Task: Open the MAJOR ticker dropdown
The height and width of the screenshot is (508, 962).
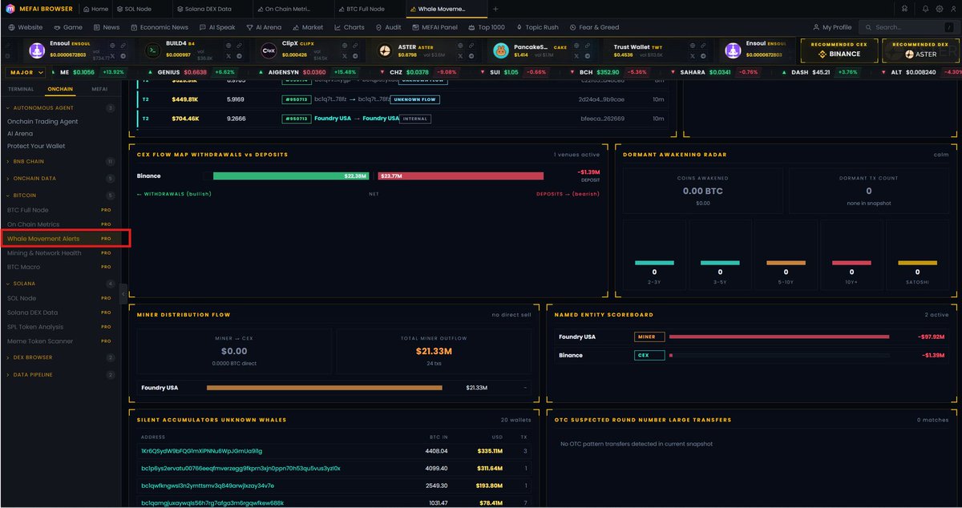Action: [x=27, y=72]
